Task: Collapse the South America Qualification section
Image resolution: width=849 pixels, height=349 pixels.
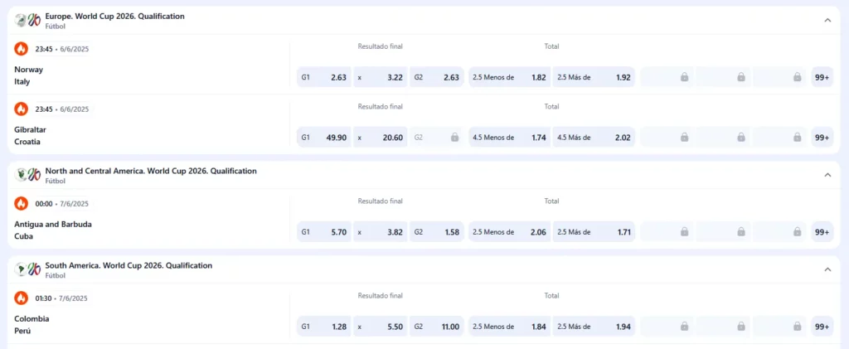Action: point(827,269)
